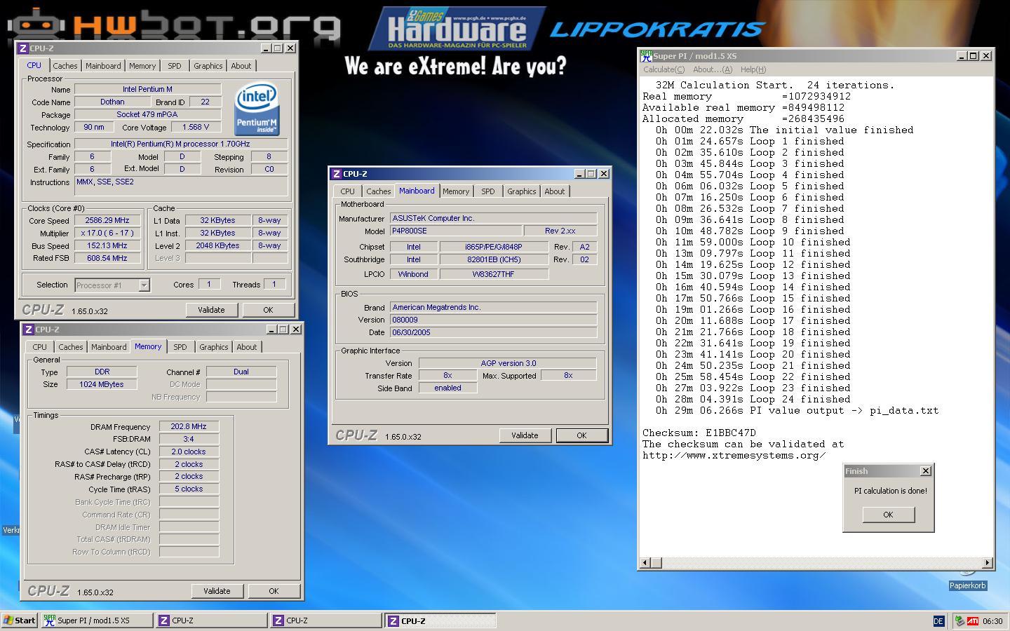1010x631 pixels.
Task: Click the Core Voltage value 1.568 V
Action: pos(196,128)
